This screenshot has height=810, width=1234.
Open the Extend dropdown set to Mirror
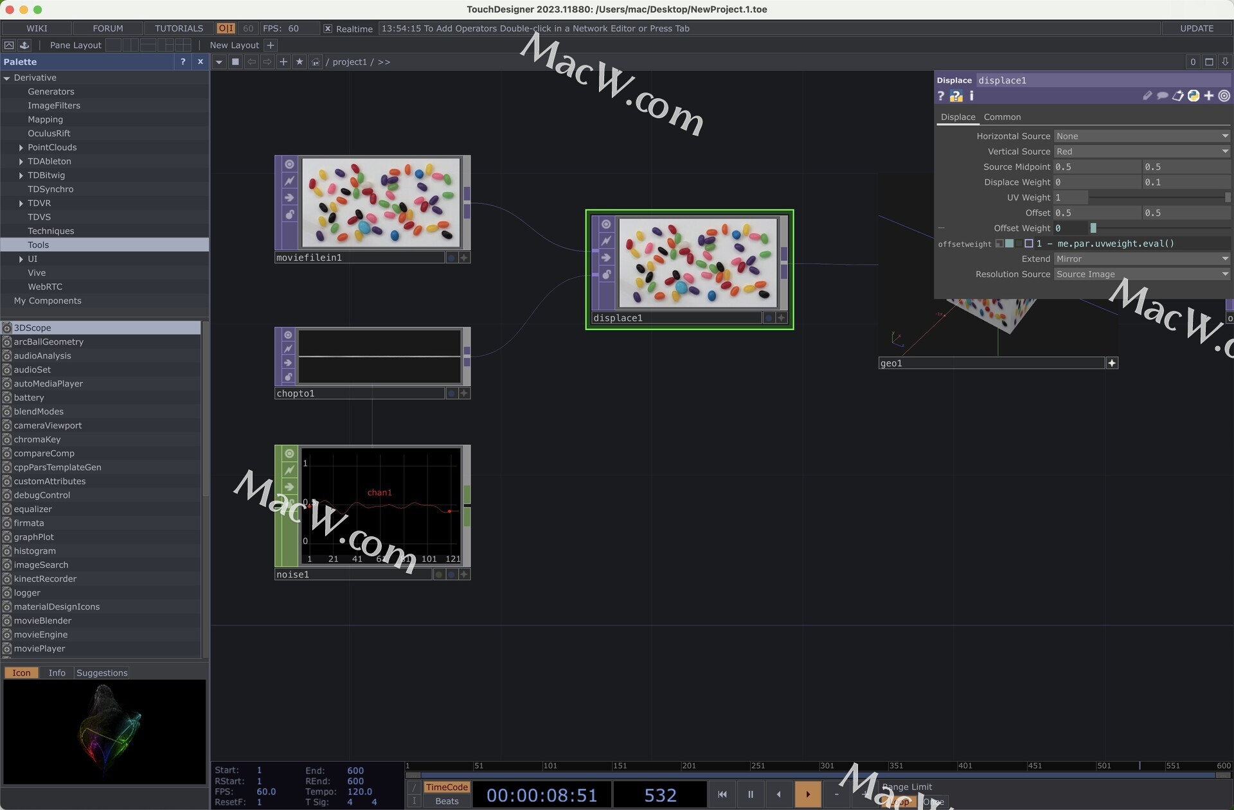tap(1142, 259)
